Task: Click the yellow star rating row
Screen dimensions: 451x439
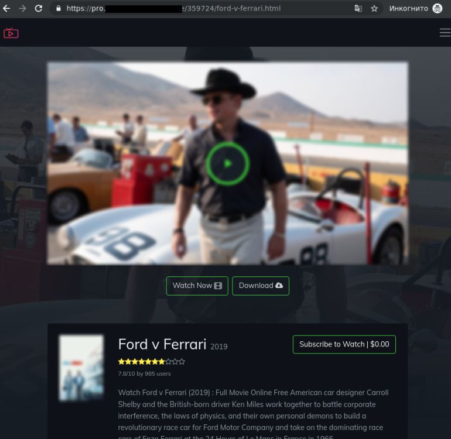Action: tap(151, 362)
